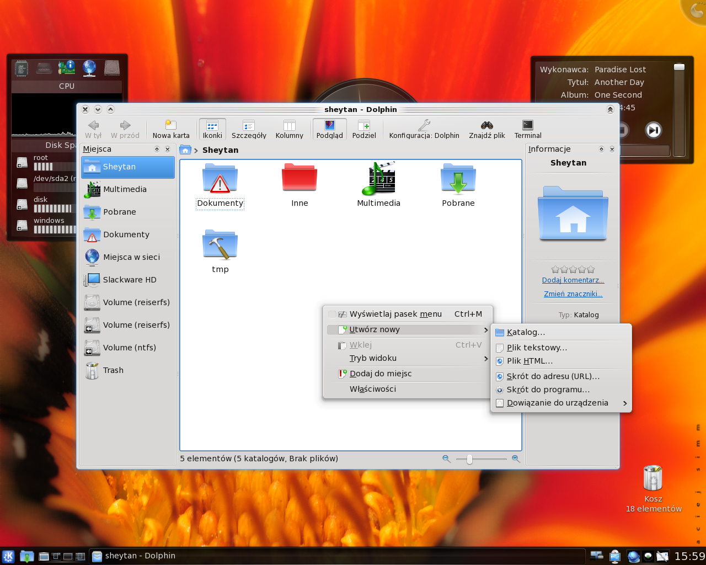The height and width of the screenshot is (565, 706).
Task: Select the tmp folder with hammer icon
Action: (x=220, y=252)
